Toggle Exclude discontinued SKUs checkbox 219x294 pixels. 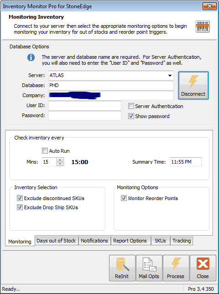click(x=20, y=198)
